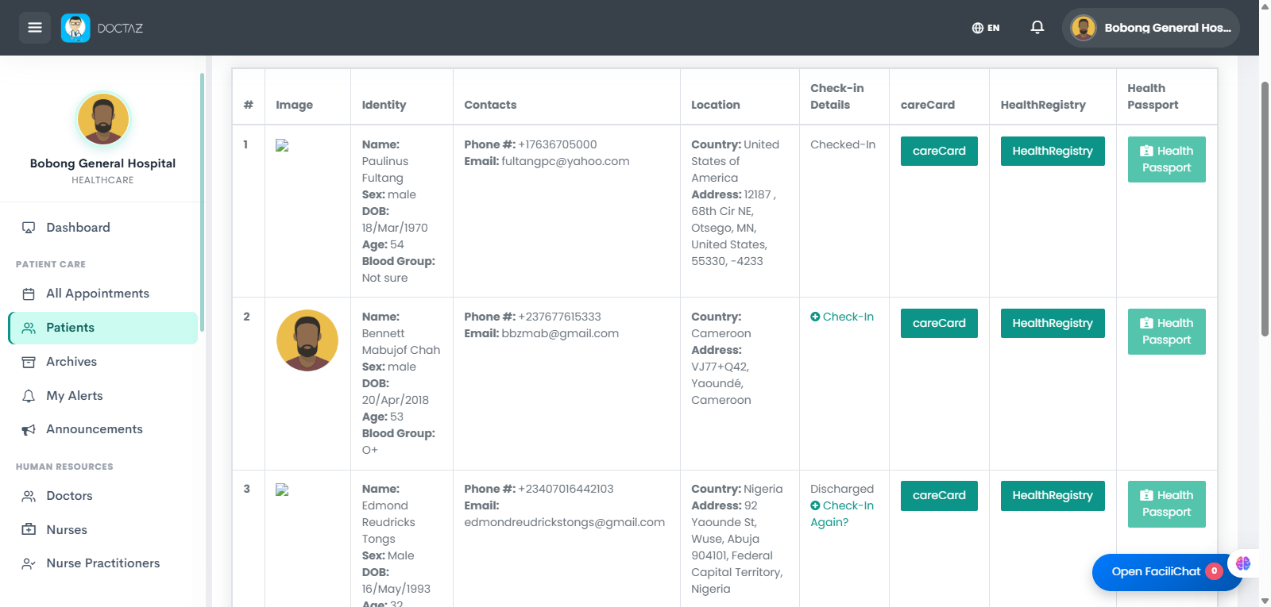Image resolution: width=1271 pixels, height=607 pixels.
Task: Click the Nurses medical kit icon
Action: coord(29,530)
